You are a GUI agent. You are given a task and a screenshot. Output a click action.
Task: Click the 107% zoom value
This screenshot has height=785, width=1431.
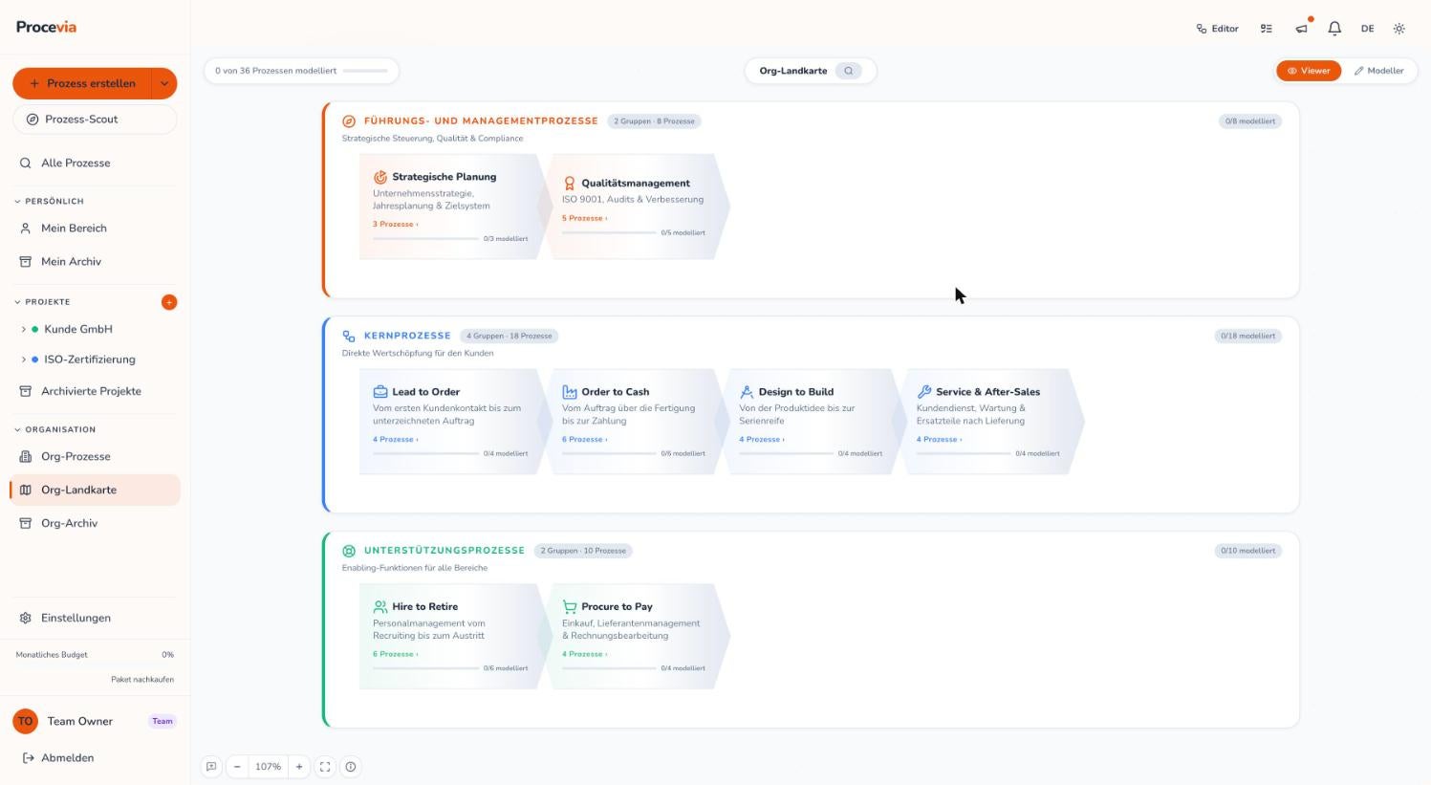(x=269, y=767)
